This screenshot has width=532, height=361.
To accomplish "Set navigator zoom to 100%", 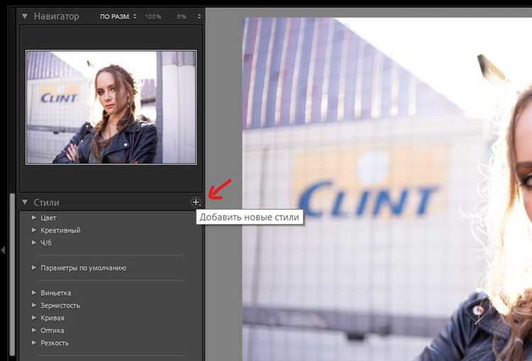I will coord(153,16).
